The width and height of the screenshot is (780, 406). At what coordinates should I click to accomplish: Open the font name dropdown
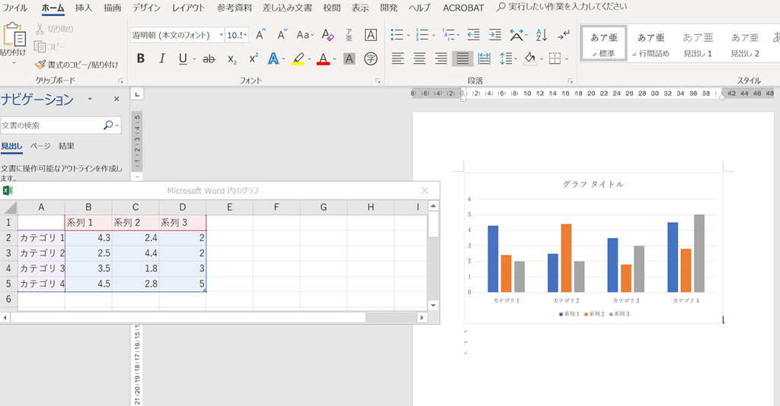coord(221,35)
